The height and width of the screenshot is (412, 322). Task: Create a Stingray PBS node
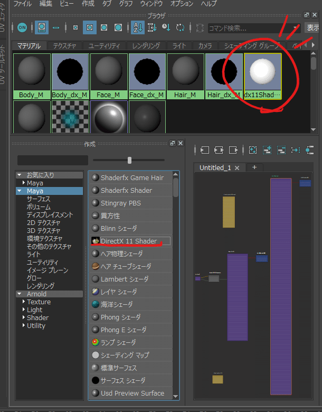[x=131, y=203]
